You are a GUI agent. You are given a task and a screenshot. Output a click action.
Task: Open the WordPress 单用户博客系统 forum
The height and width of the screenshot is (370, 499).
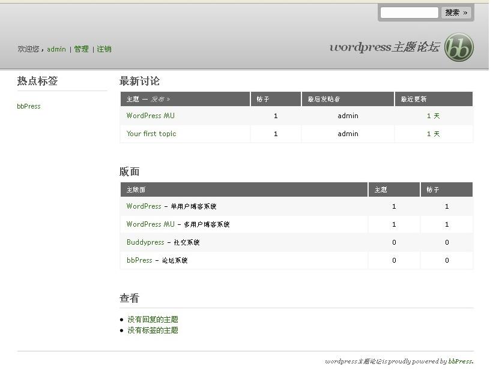point(144,206)
